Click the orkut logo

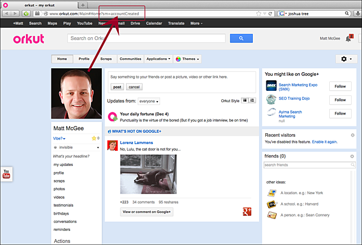29,39
